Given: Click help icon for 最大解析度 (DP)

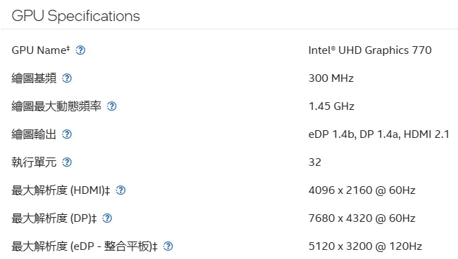Looking at the screenshot, I should [x=107, y=218].
